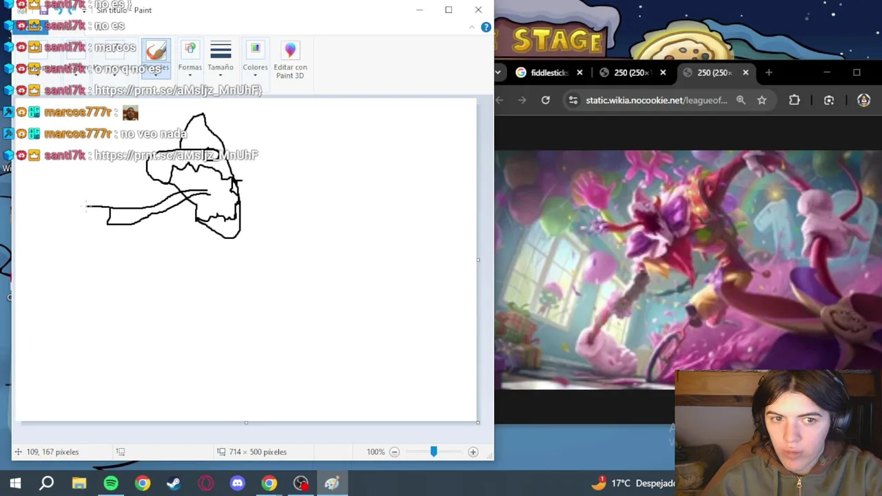Click the zoom magnifier in address bar
Viewport: 882px width, 496px height.
coord(741,101)
